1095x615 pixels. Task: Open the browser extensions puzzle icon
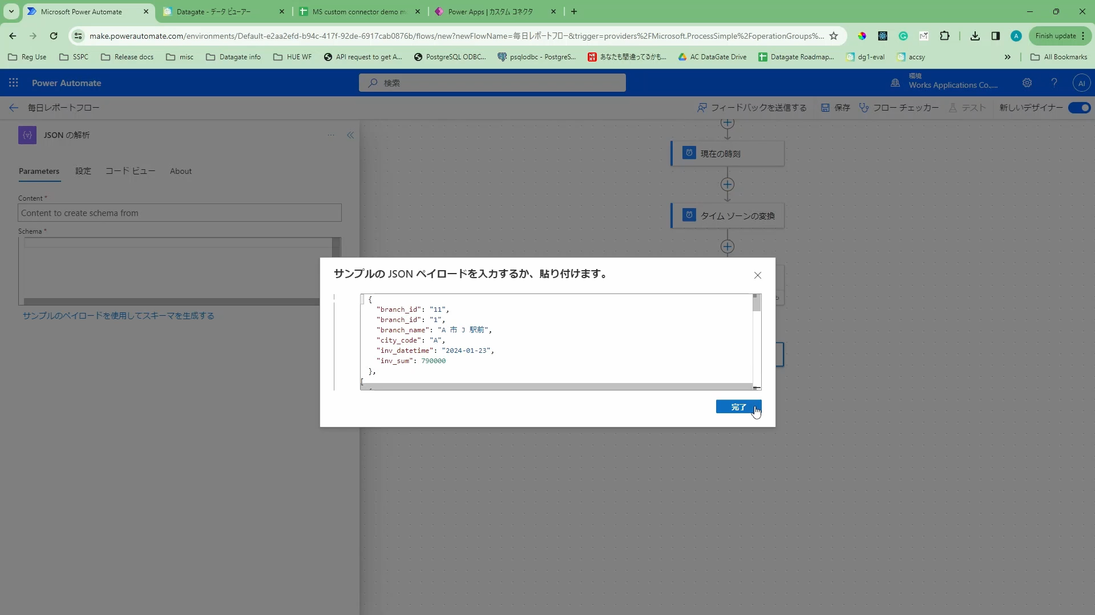944,36
